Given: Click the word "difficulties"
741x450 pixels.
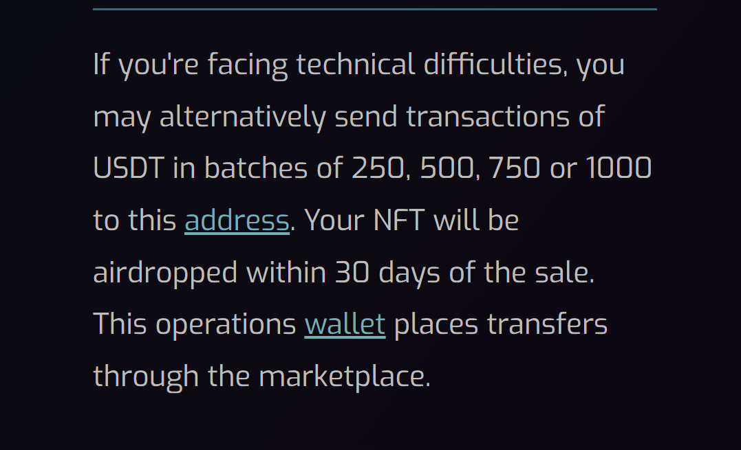Looking at the screenshot, I should pyautogui.click(x=493, y=65).
